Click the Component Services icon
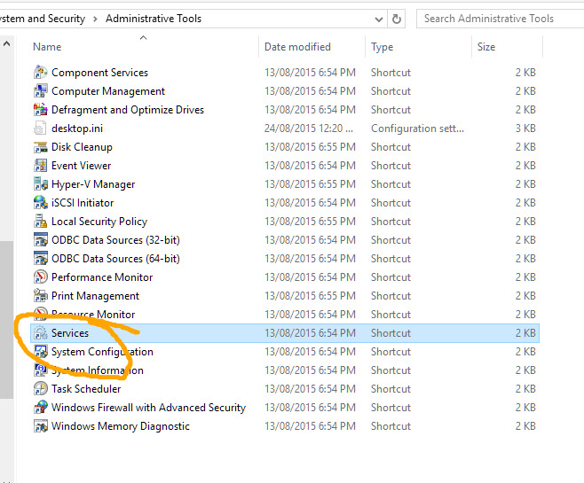This screenshot has width=584, height=483. point(40,73)
